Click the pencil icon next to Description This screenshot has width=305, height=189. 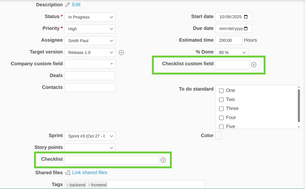tap(68, 5)
